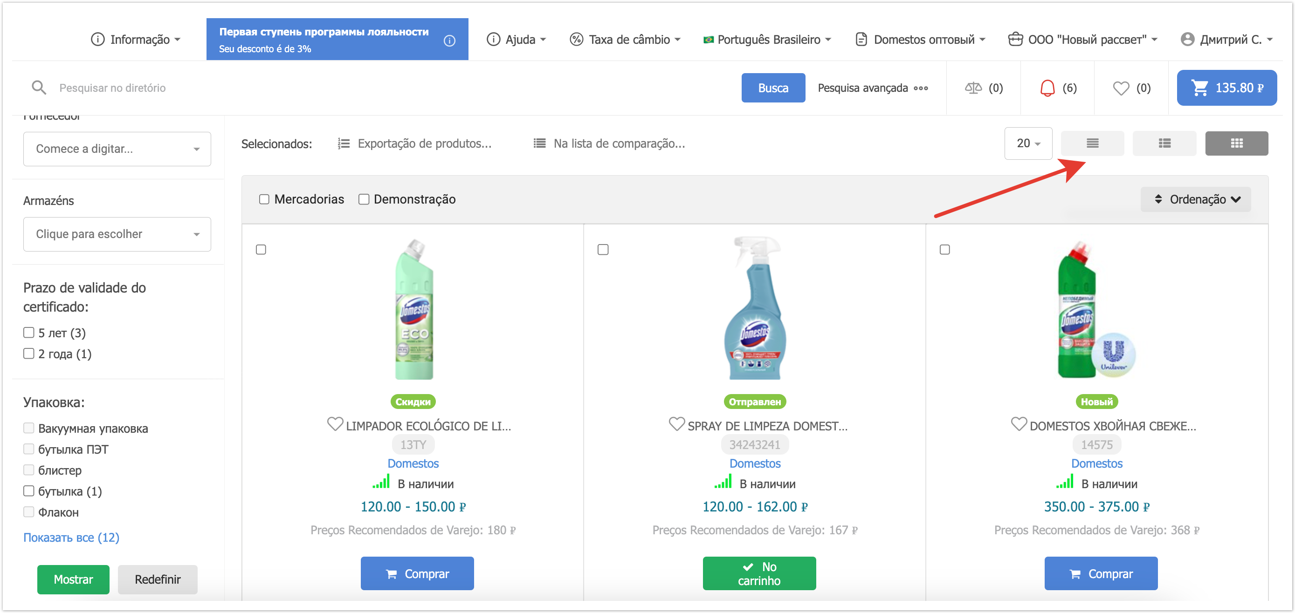Tick the 5 лет certificate filter
The image size is (1295, 613).
(x=28, y=333)
